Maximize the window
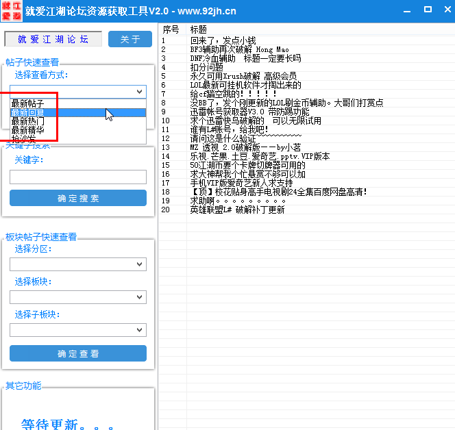This screenshot has width=455, height=430. [428, 10]
